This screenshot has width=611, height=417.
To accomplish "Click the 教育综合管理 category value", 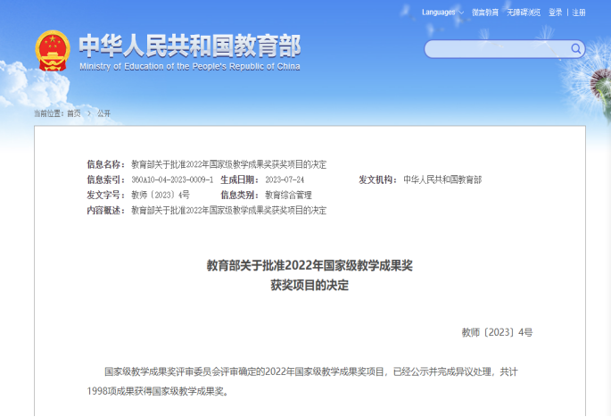I will tap(288, 195).
